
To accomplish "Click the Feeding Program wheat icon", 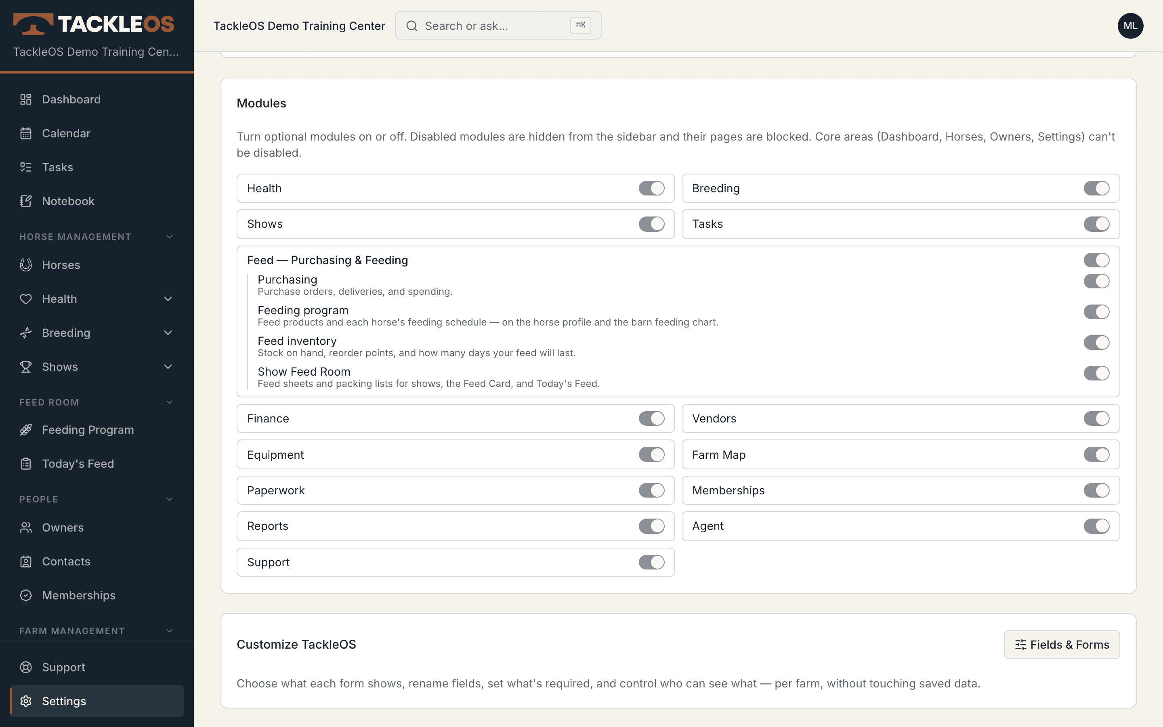I will [x=26, y=430].
